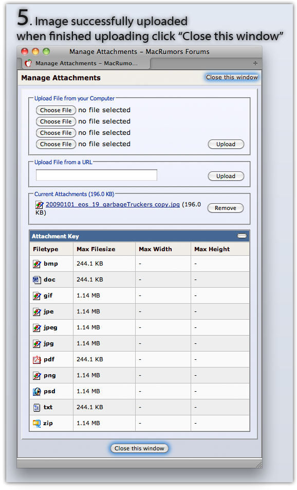
Task: Click the second Choose File button
Action: tap(56, 121)
